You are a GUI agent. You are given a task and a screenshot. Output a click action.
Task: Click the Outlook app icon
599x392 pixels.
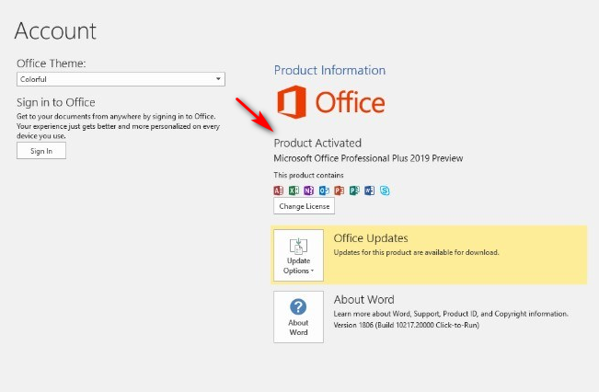click(x=324, y=190)
